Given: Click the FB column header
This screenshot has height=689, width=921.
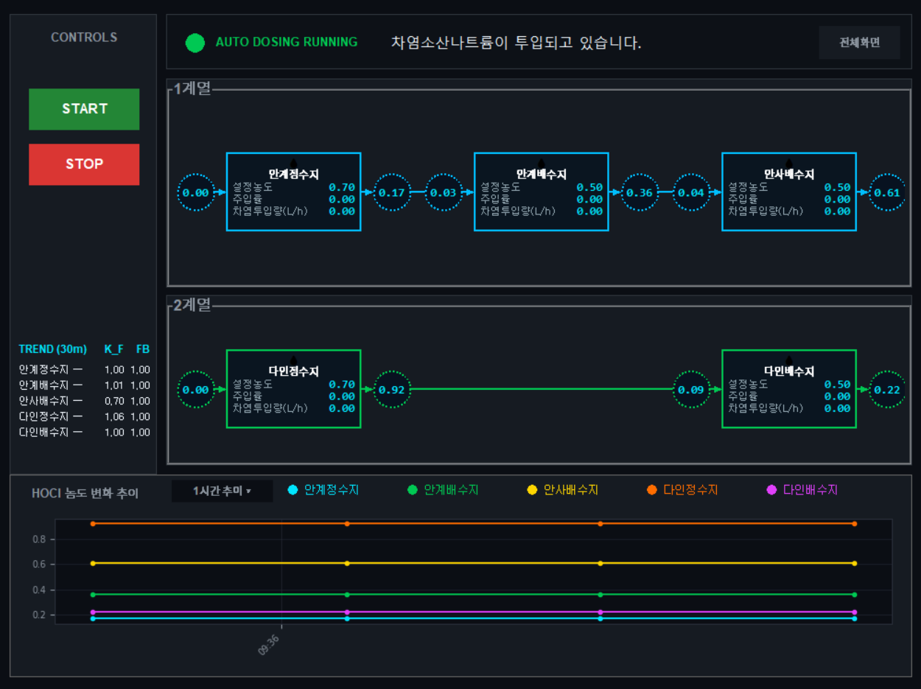Looking at the screenshot, I should click(143, 349).
